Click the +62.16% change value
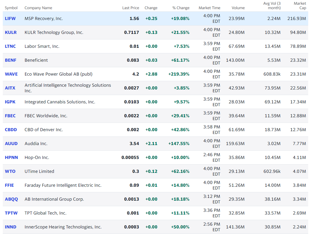This screenshot has height=234, width=311. tap(180, 171)
